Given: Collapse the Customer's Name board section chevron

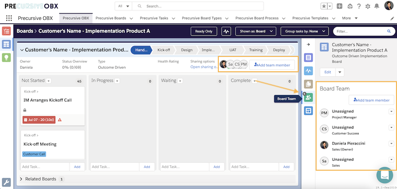Looking at the screenshot, I should [x=22, y=50].
